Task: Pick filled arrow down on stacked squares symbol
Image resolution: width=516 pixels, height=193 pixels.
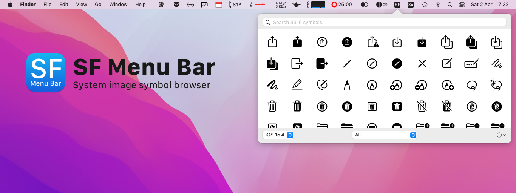Action: point(272,64)
